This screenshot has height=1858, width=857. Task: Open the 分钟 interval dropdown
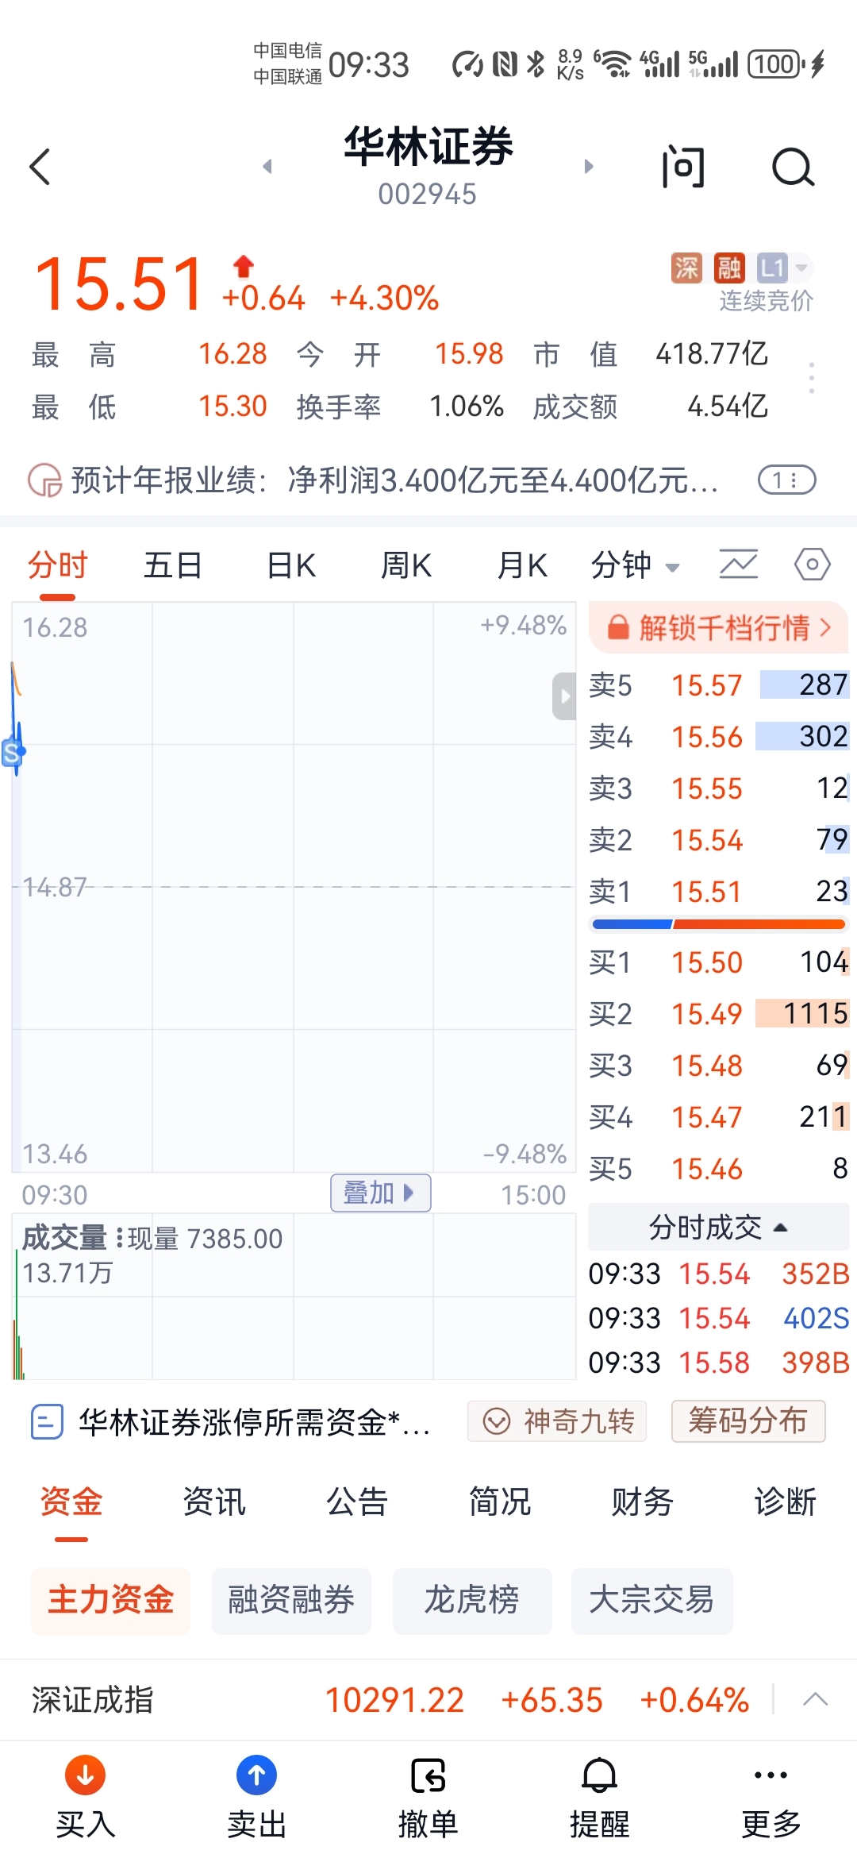click(635, 566)
